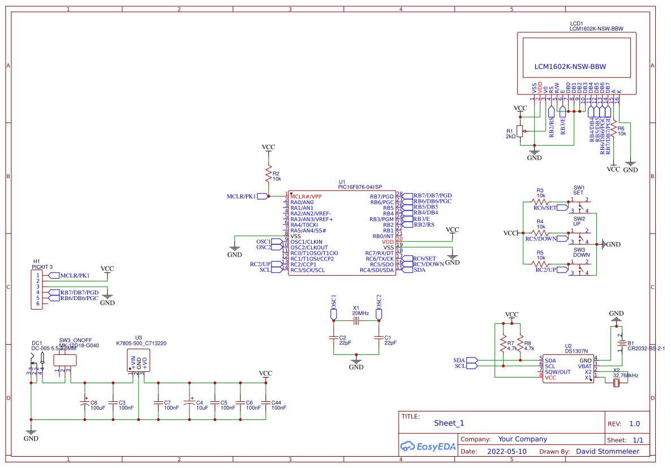
Task: Select capacitor C5 100nF symbol
Action: (x=215, y=402)
